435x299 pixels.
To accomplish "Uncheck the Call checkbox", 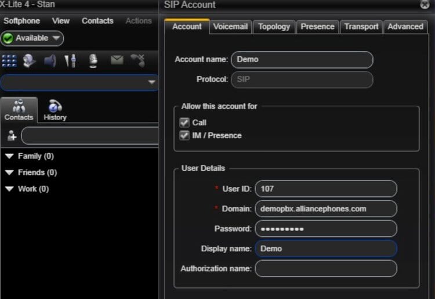I will tap(184, 123).
